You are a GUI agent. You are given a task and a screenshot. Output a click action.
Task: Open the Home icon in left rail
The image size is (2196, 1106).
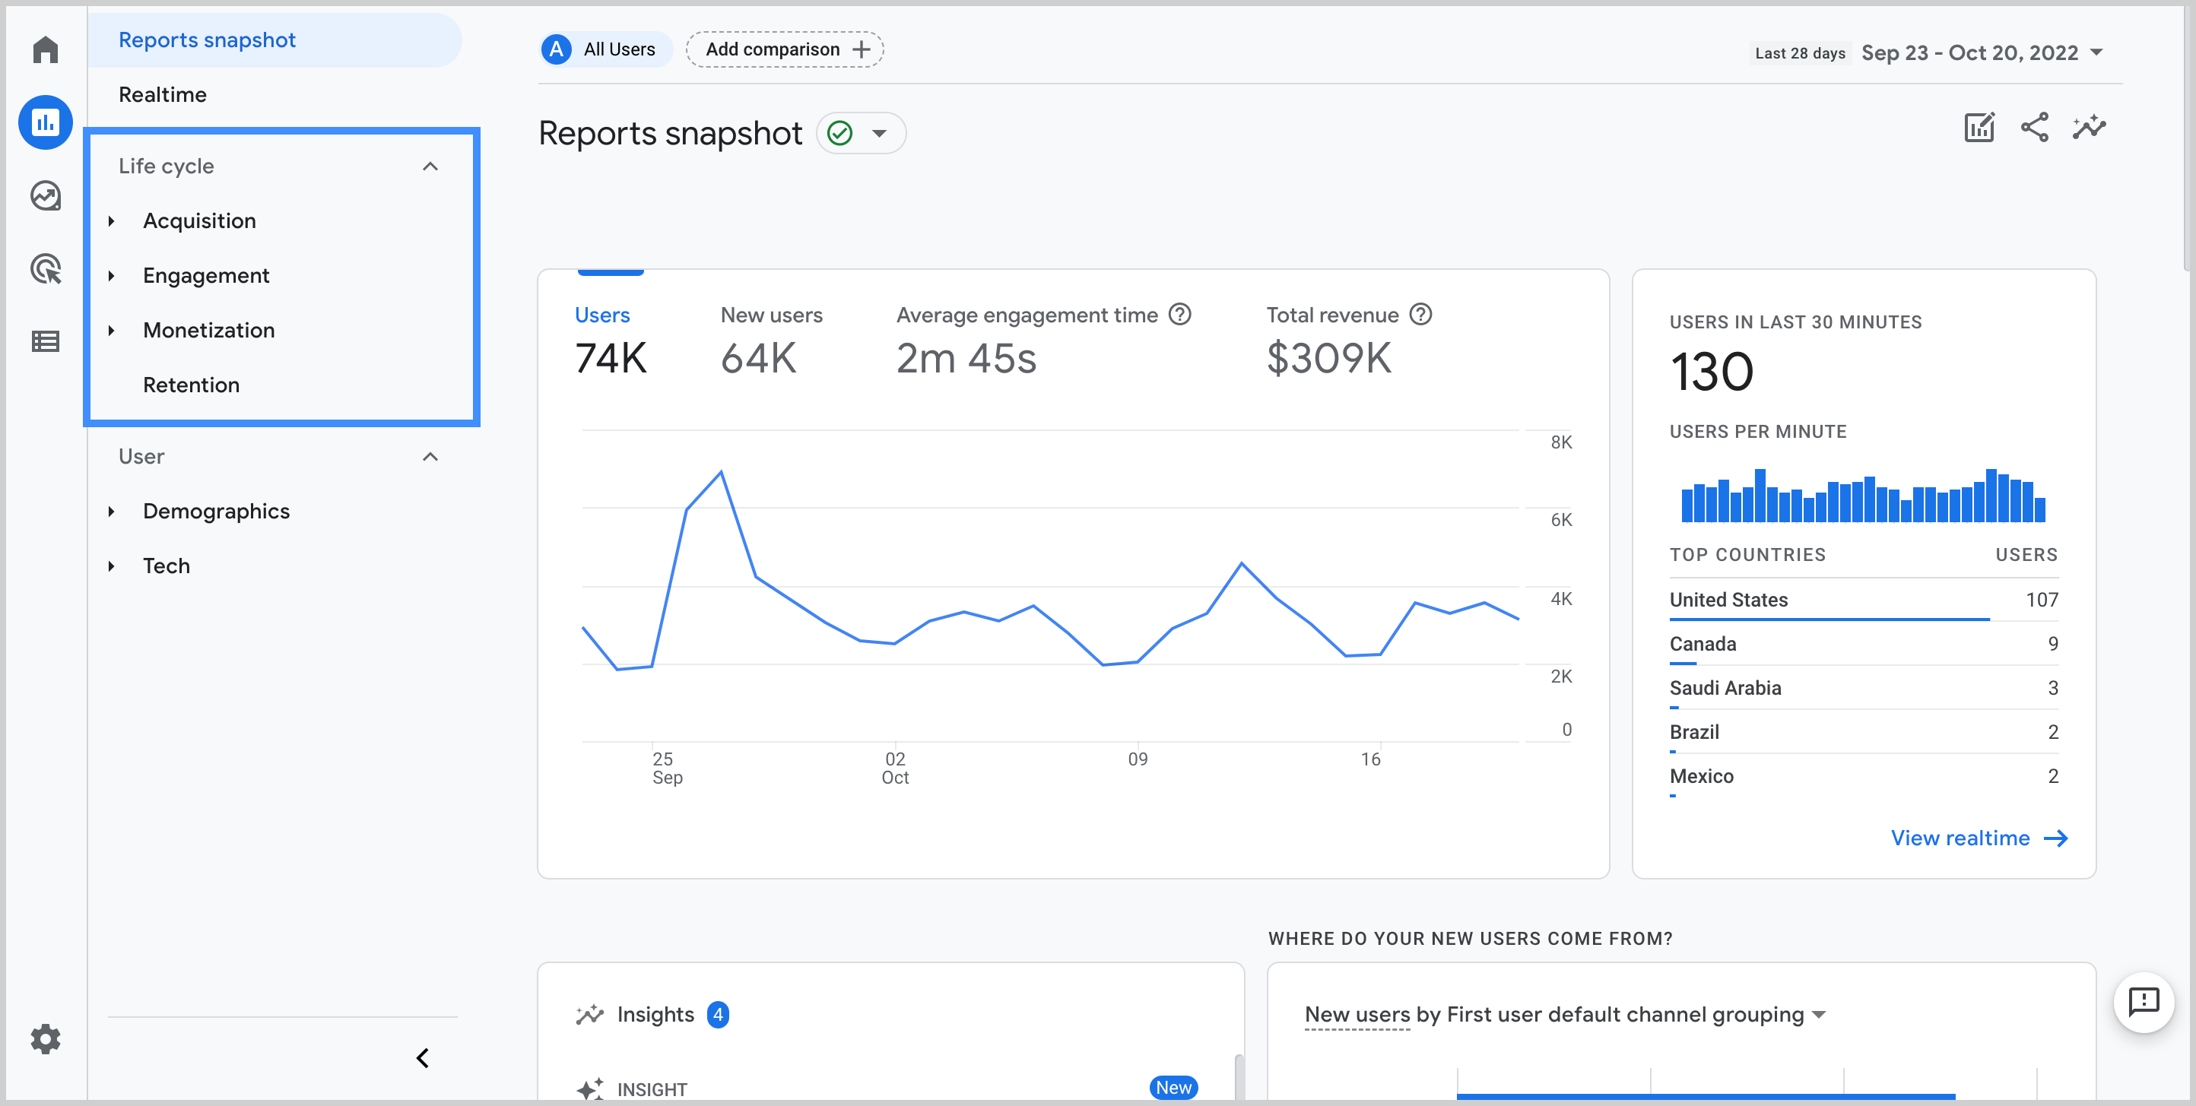(x=45, y=49)
